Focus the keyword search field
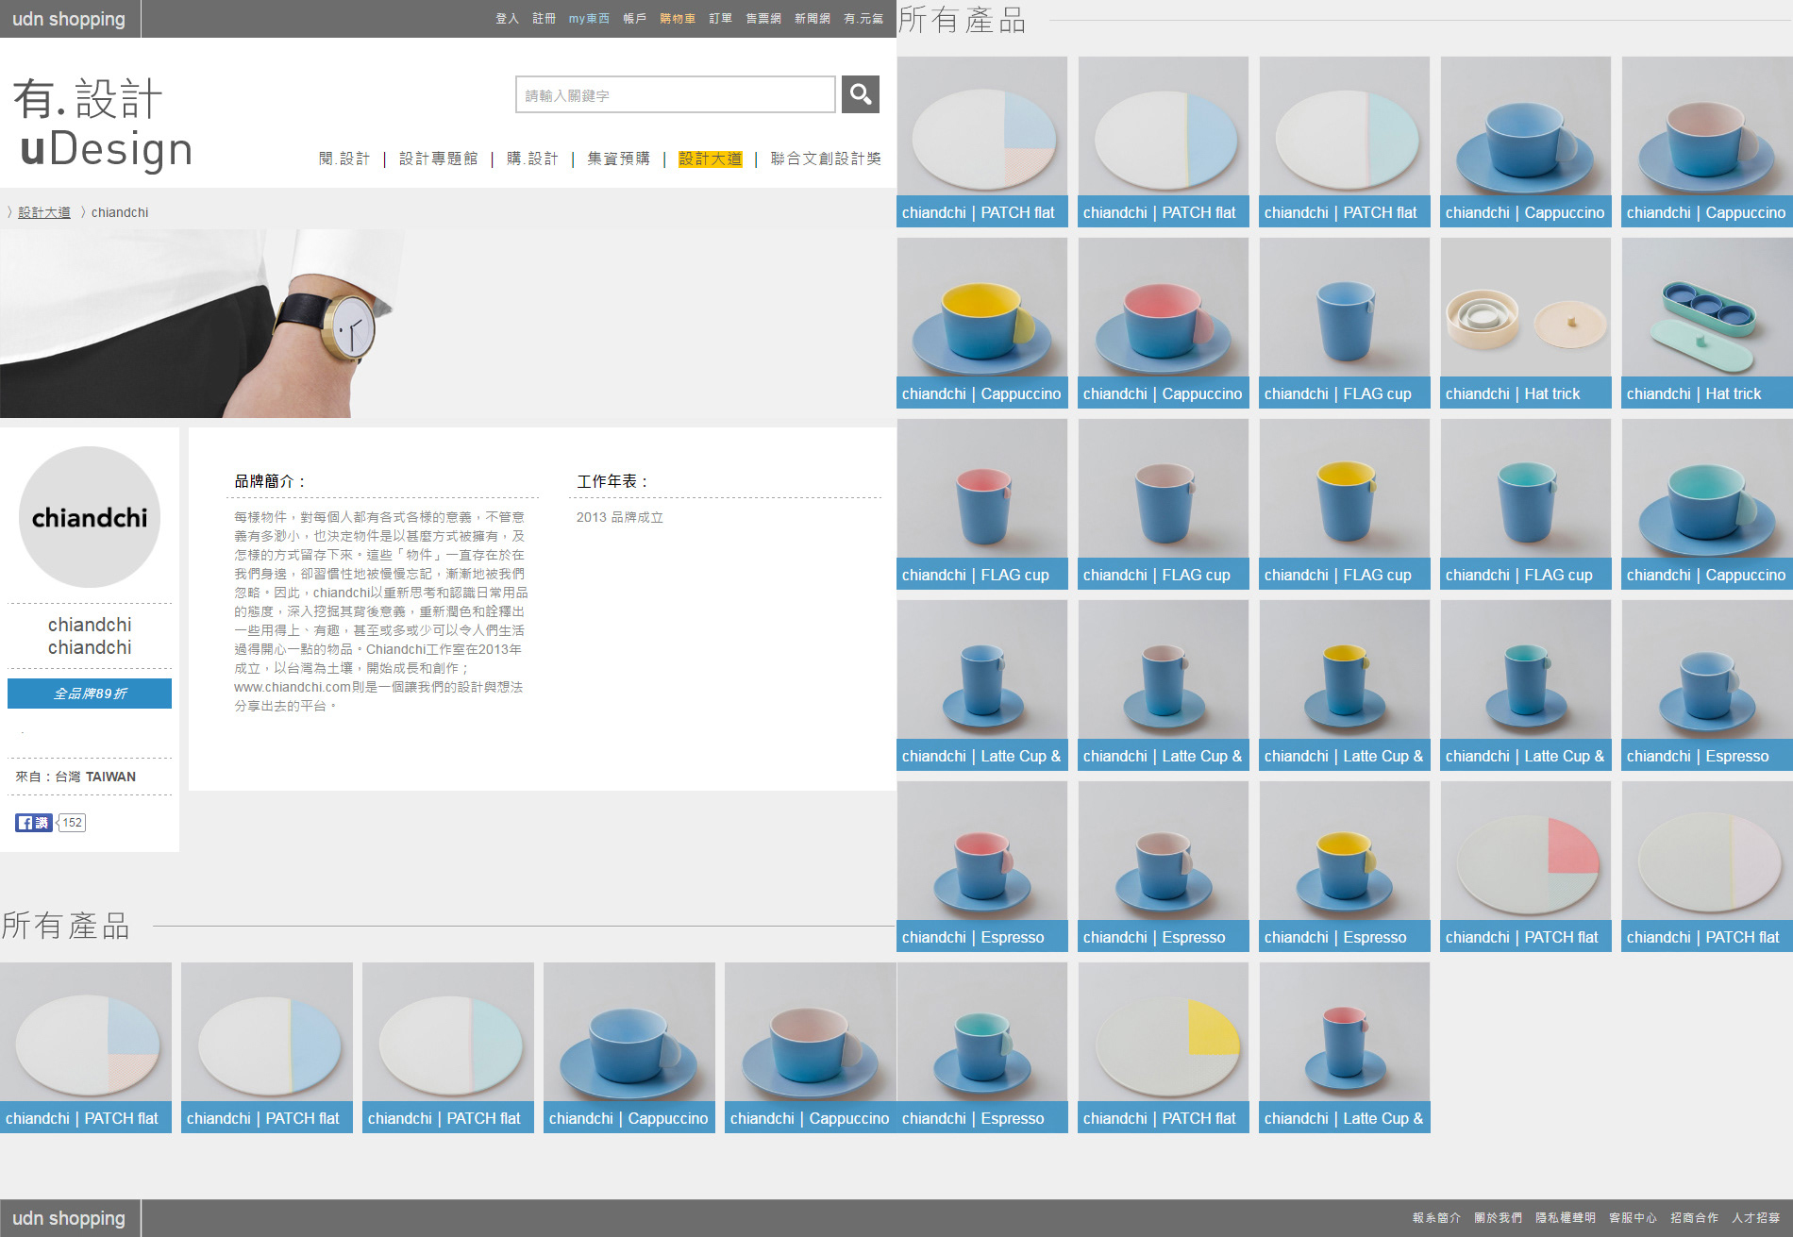The height and width of the screenshot is (1237, 1793). (676, 94)
